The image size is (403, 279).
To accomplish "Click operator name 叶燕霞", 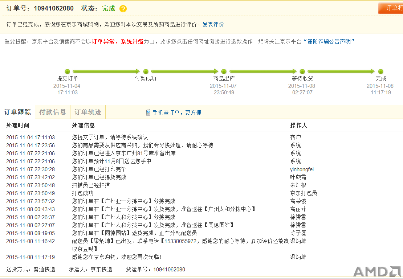I will click(x=298, y=177).
